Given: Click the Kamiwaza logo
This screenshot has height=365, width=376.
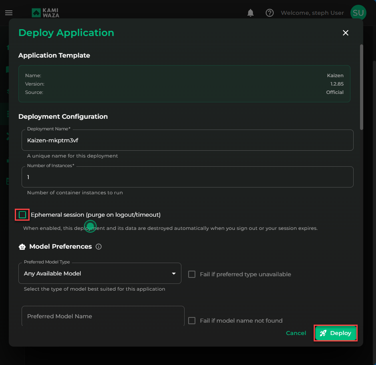Looking at the screenshot, I should click(x=46, y=13).
